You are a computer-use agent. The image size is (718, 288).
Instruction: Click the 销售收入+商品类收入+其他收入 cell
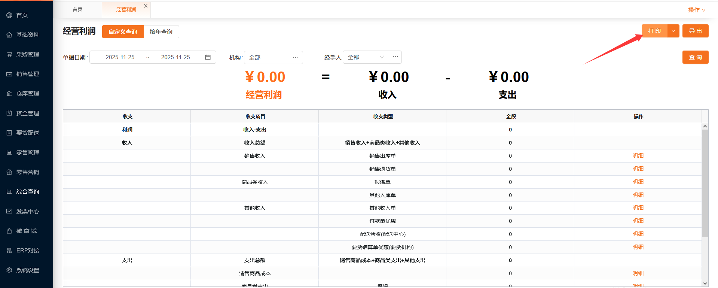point(382,143)
